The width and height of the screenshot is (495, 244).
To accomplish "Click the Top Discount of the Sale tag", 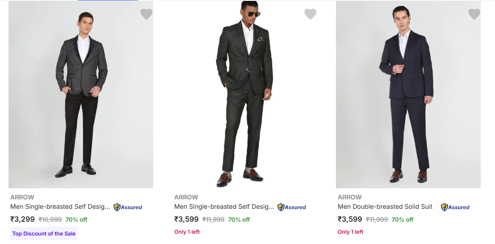I will coord(44,234).
